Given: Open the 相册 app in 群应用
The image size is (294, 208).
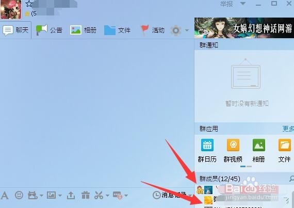Looking at the screenshot, I should coord(259,151).
